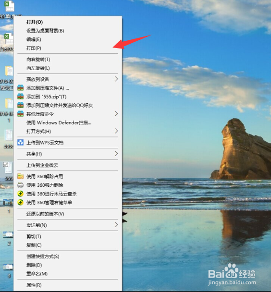Image resolution: width=271 pixels, height=292 pixels.
Task: Expand the 其他压缩命令 submenu arrow
Action: tap(116, 114)
